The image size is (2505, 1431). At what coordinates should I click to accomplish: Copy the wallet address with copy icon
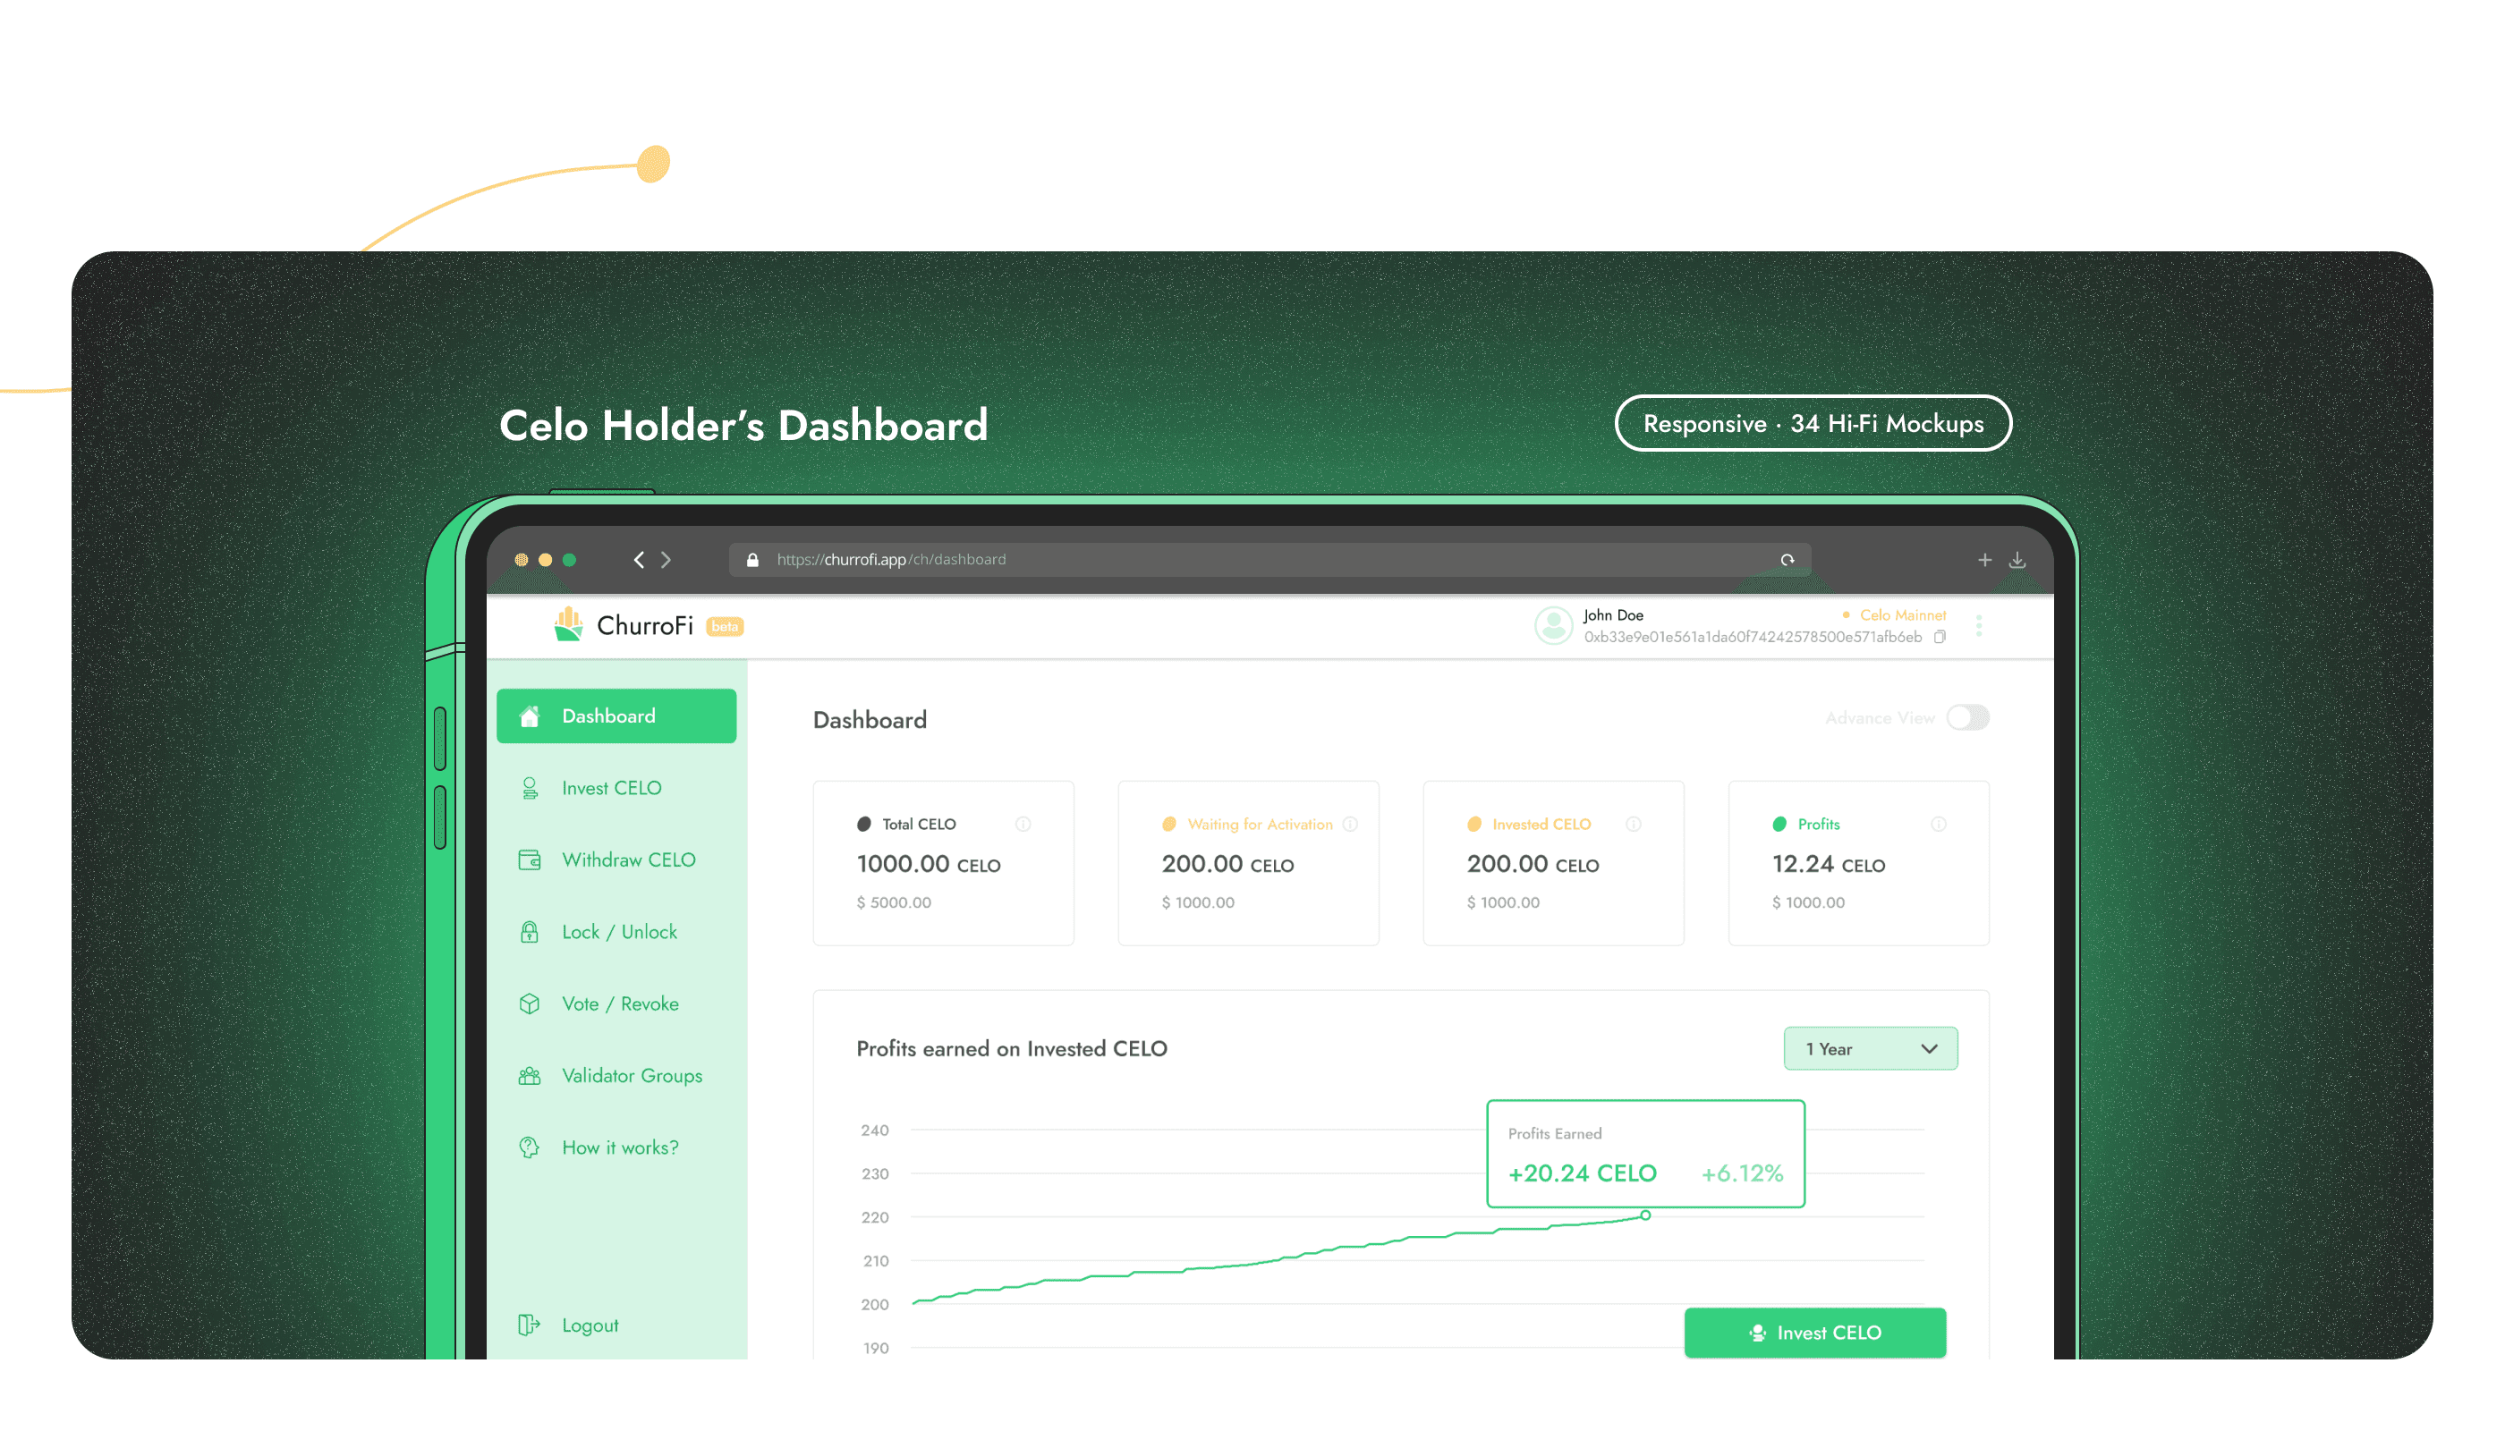1939,637
